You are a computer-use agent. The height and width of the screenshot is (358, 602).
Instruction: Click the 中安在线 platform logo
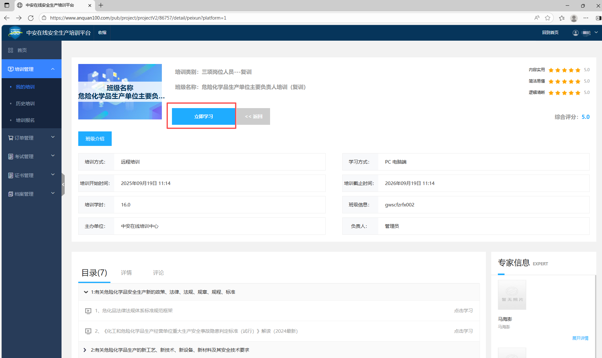15,33
